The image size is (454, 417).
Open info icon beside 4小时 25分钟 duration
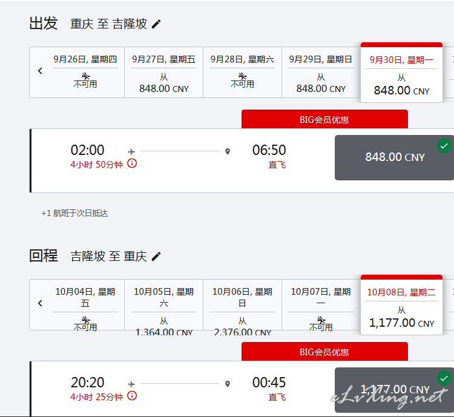[132, 396]
